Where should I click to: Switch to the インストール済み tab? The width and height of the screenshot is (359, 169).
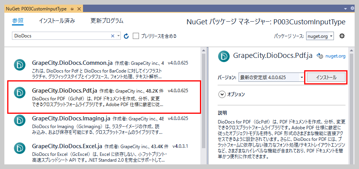coord(57,21)
